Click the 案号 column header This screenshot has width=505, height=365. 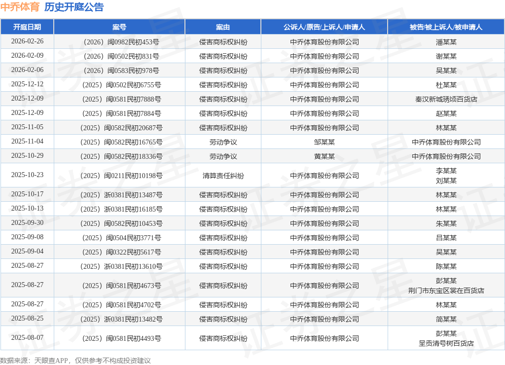[119, 27]
